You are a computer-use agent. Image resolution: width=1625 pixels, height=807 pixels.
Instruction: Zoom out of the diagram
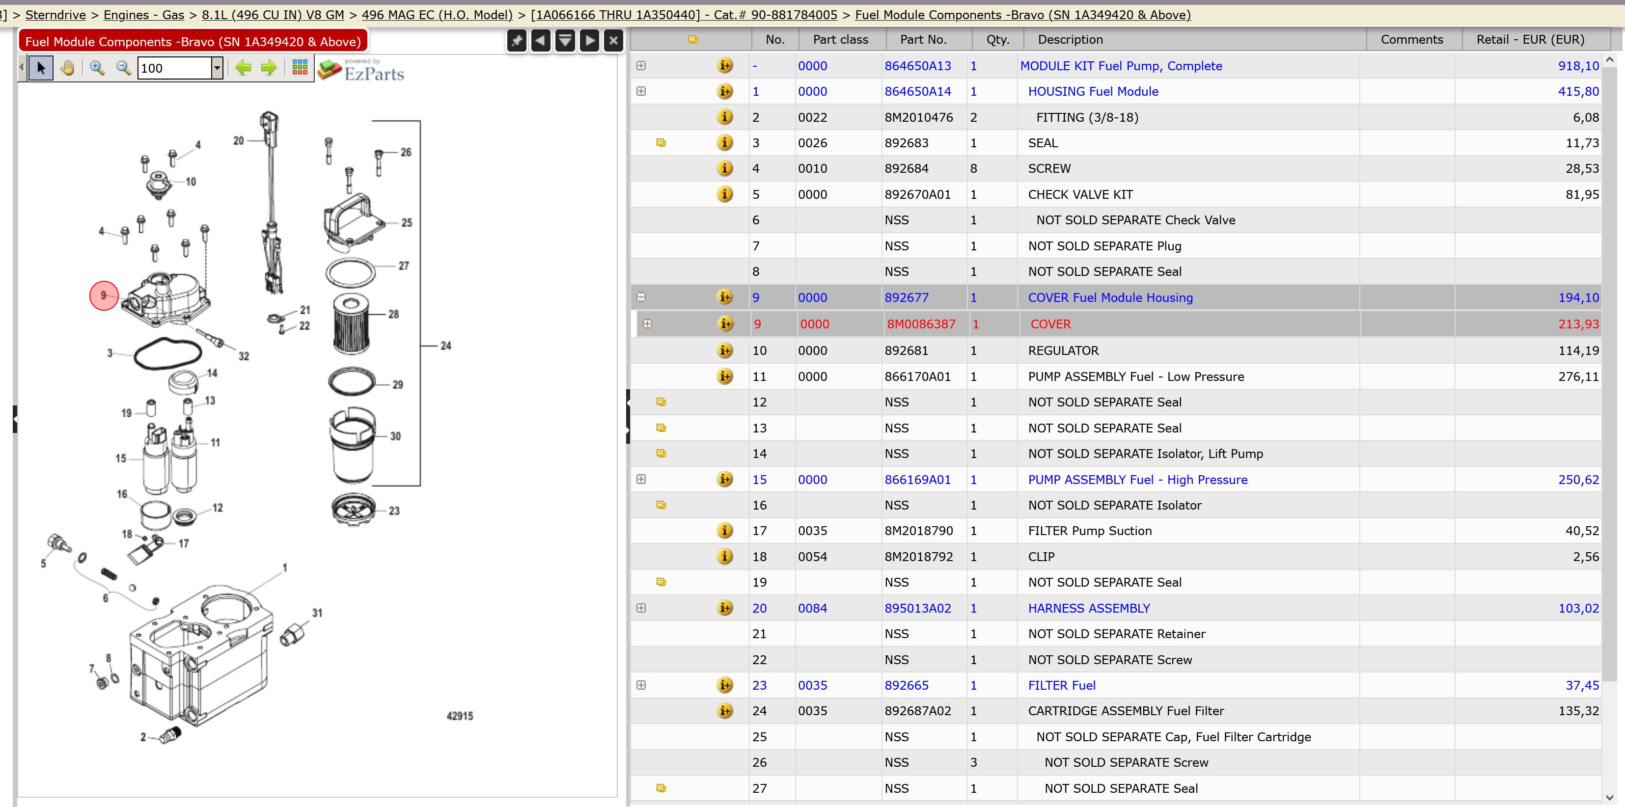point(124,67)
